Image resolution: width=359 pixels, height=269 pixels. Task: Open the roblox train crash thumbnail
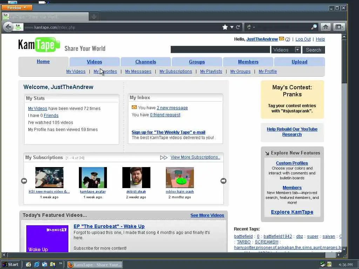pyautogui.click(x=180, y=178)
